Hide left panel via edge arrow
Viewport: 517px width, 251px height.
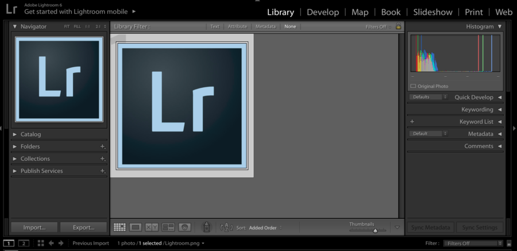coord(1,128)
